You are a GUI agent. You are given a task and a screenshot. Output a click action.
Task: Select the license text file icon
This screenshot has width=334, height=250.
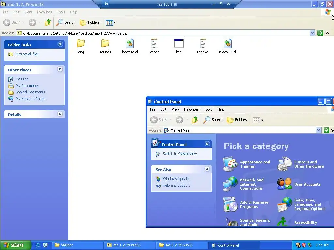point(154,43)
